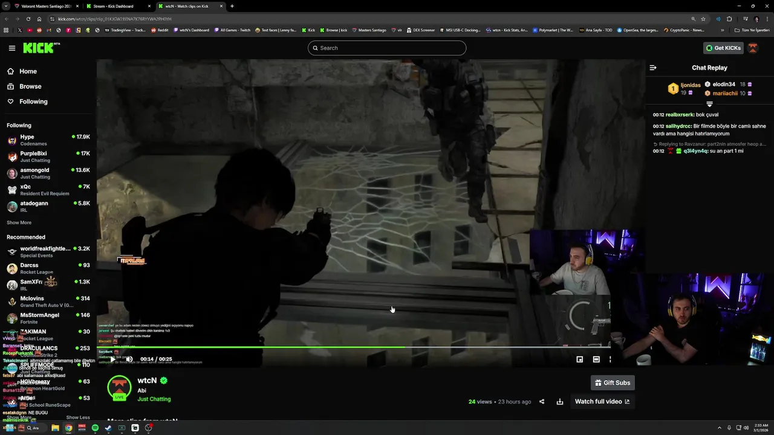774x435 pixels.
Task: Open the Get KICKs button
Action: click(723, 48)
